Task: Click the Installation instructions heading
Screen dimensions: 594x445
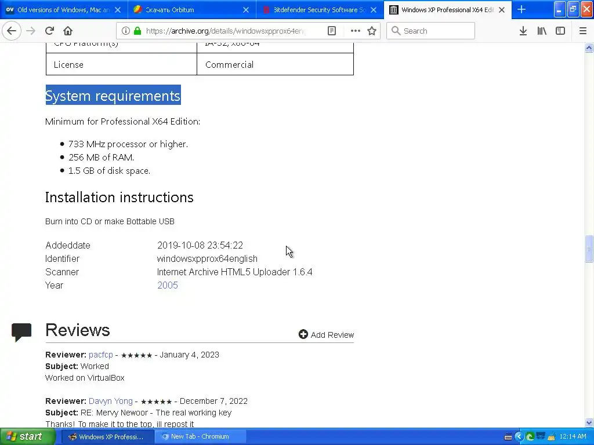Action: 119,197
